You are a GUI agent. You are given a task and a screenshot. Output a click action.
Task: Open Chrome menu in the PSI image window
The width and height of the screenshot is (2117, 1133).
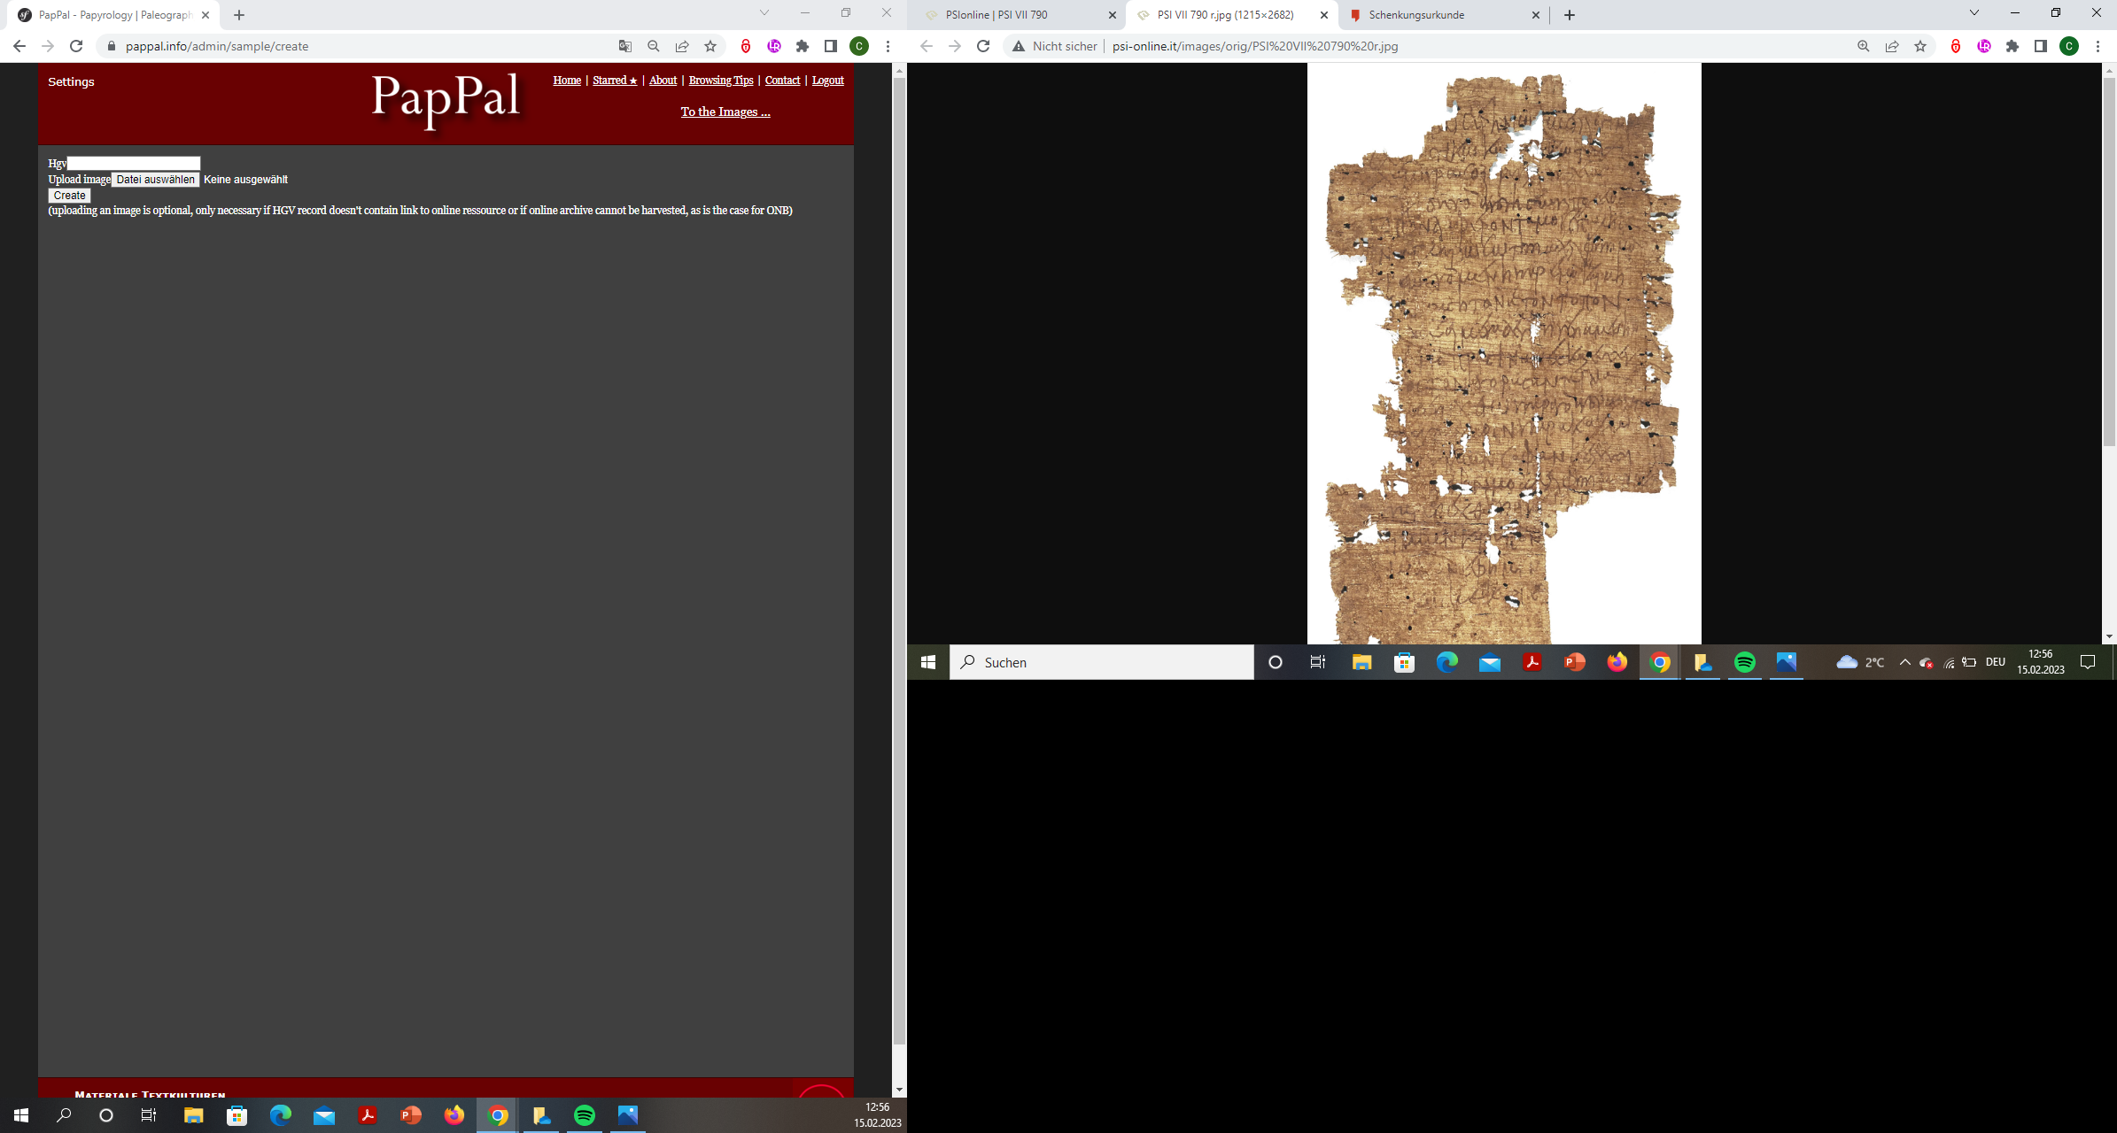click(2098, 46)
